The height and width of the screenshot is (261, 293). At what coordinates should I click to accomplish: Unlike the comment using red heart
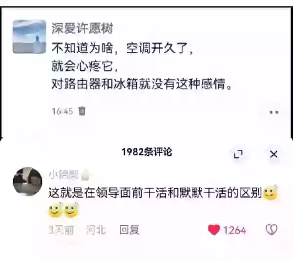(x=214, y=230)
